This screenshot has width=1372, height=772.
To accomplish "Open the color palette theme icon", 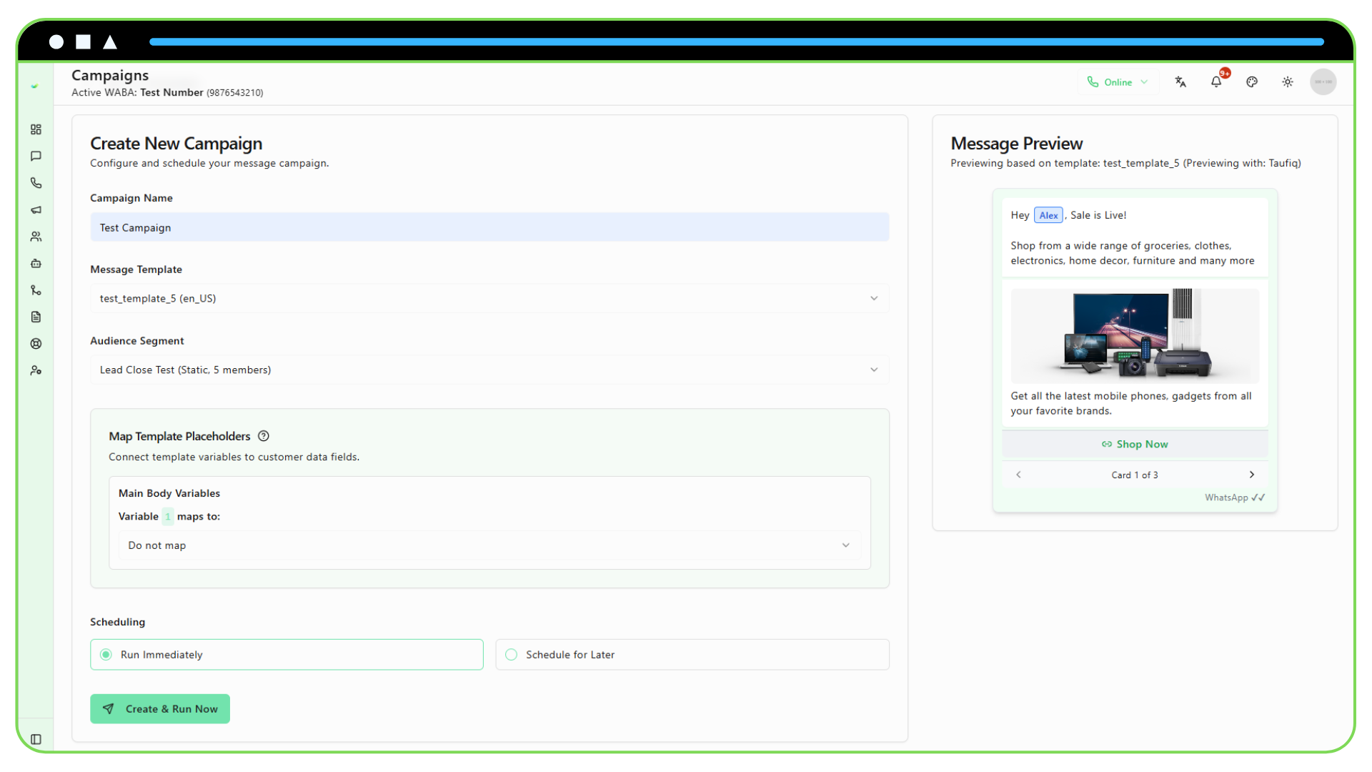I will 1252,82.
